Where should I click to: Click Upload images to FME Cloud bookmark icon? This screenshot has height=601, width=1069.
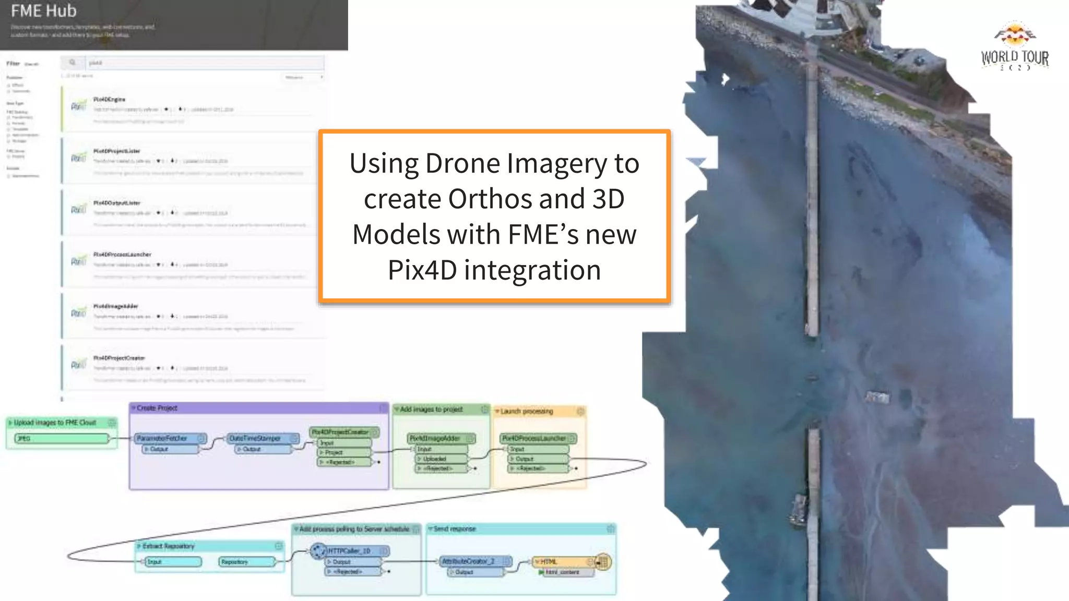click(x=112, y=423)
